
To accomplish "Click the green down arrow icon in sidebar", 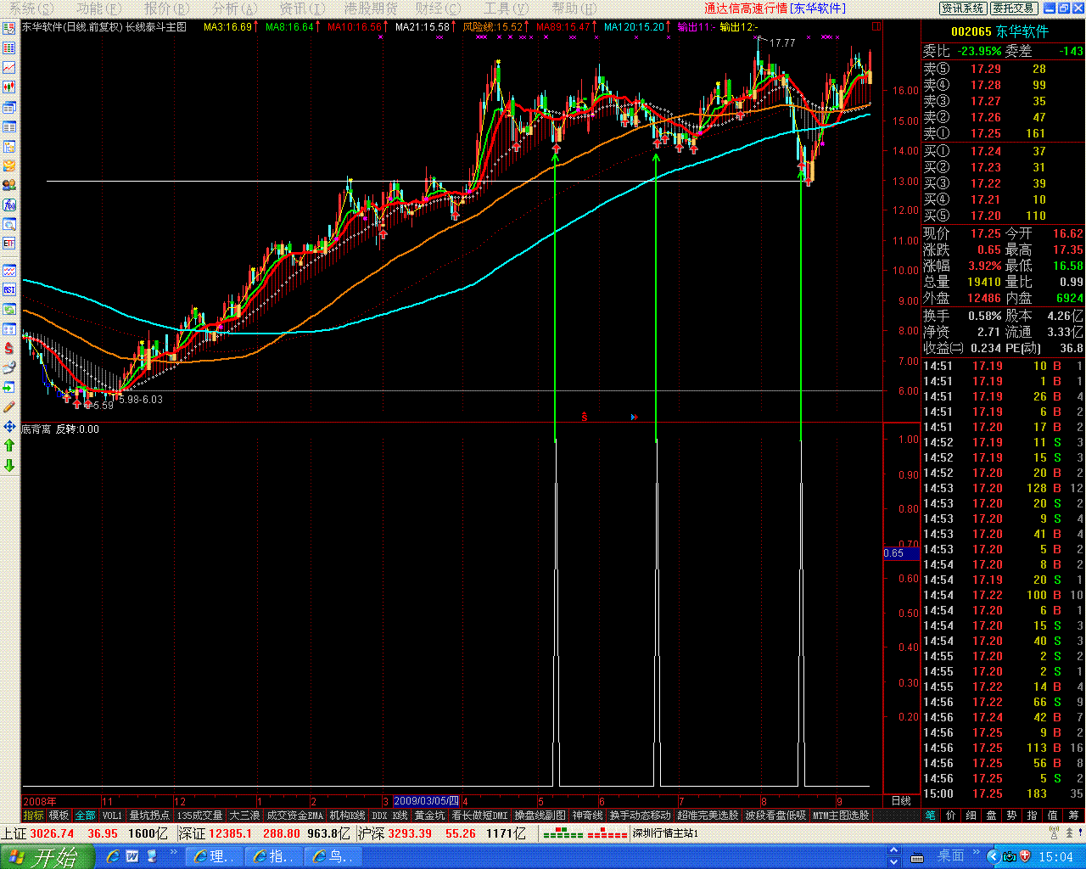I will point(9,465).
